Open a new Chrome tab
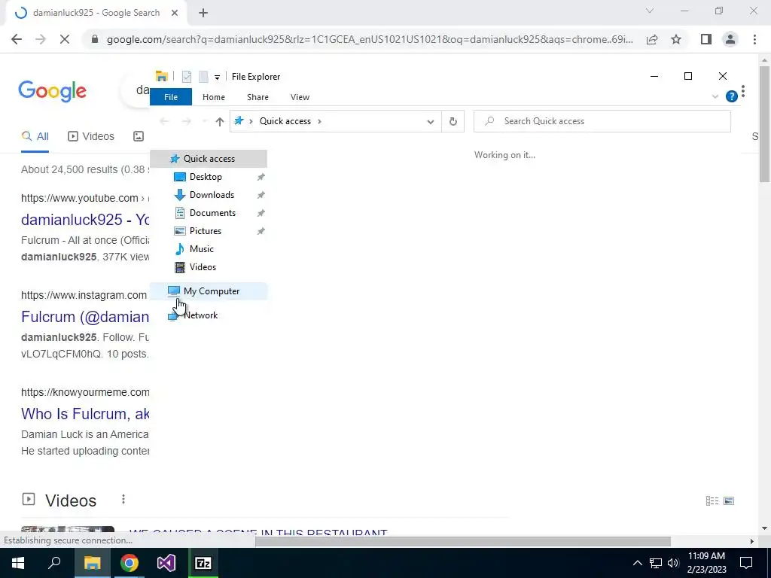The width and height of the screenshot is (771, 578). 203,14
